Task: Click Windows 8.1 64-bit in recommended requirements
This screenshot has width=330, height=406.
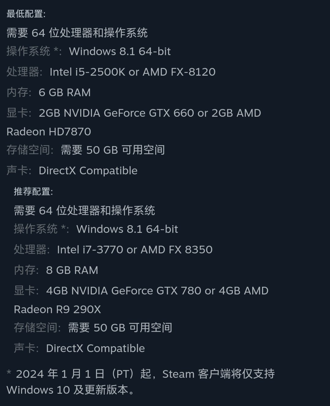Action: (127, 229)
